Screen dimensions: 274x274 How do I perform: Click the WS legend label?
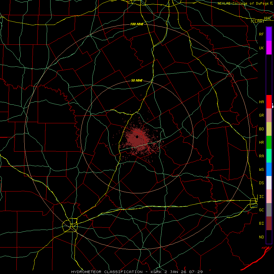[x=262, y=169]
